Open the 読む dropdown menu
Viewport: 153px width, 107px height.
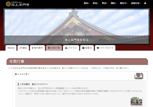click(x=113, y=3)
